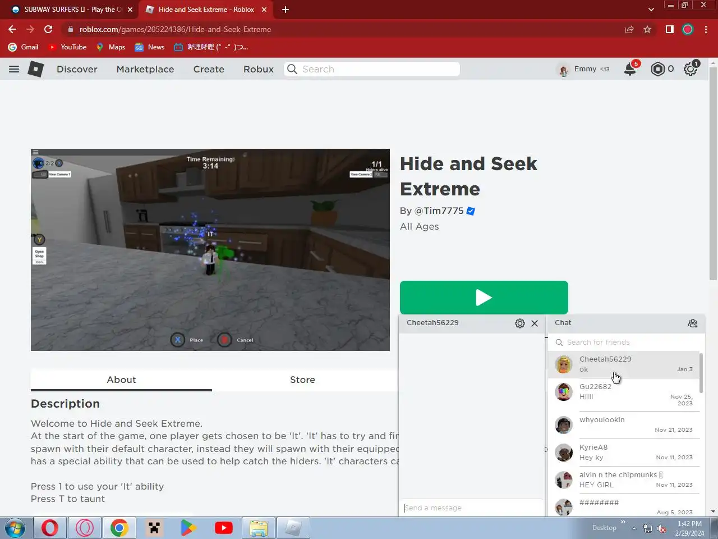Open chat with Gu22682

[x=624, y=395]
